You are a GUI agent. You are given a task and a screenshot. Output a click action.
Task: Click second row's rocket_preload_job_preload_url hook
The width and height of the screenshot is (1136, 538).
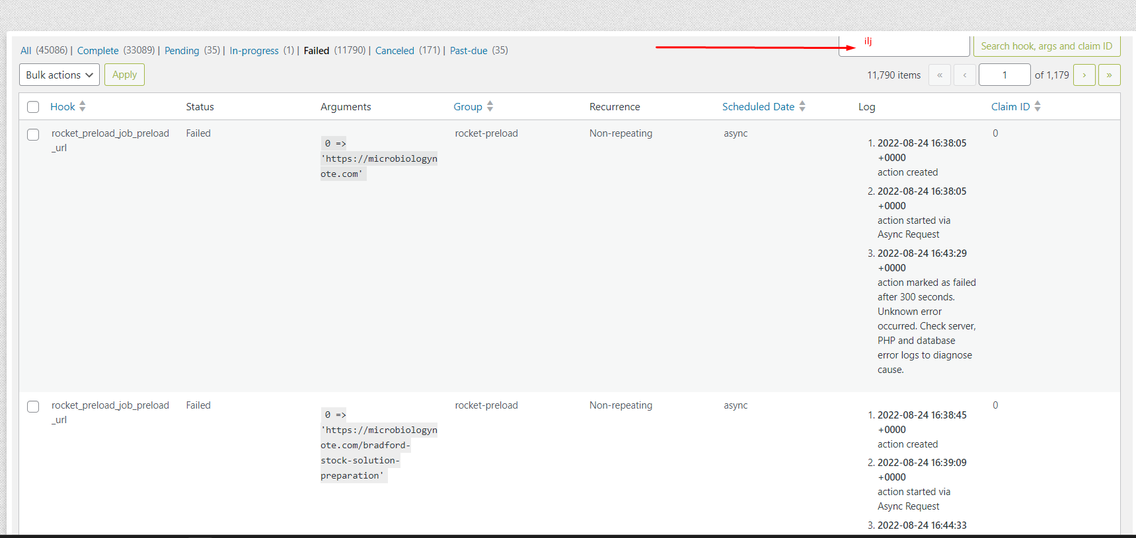click(110, 413)
